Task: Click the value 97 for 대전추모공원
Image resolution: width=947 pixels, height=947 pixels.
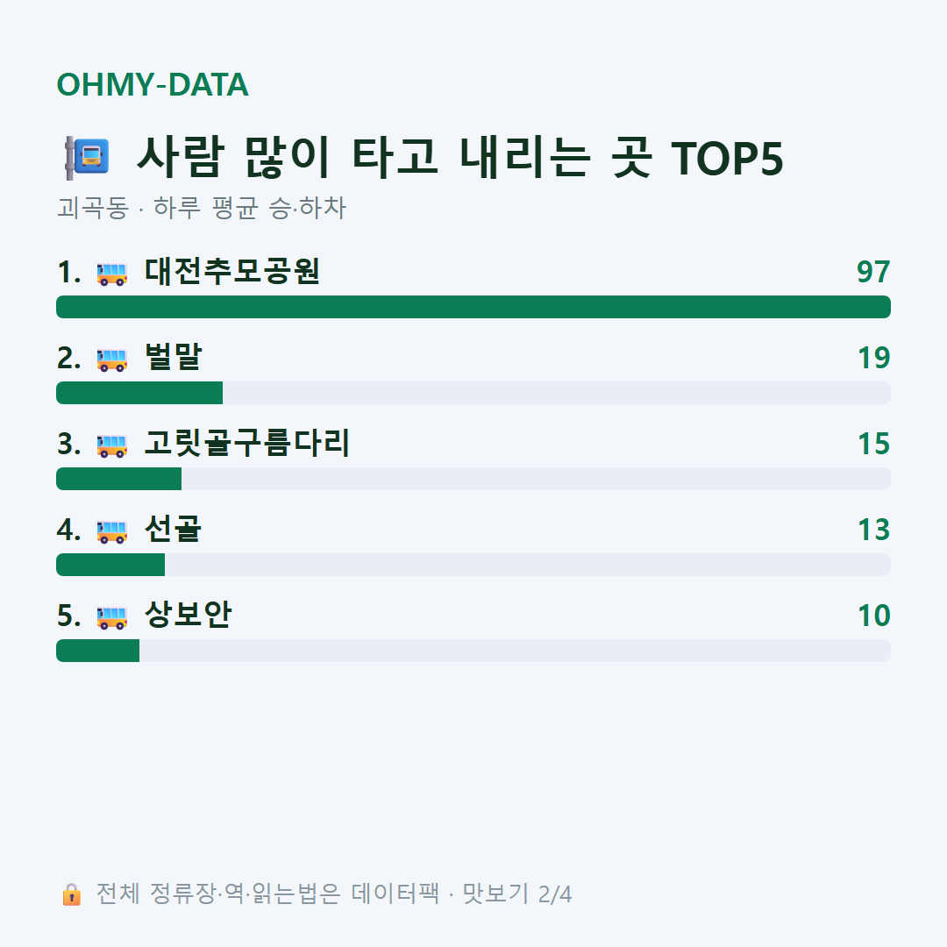Action: [x=873, y=272]
